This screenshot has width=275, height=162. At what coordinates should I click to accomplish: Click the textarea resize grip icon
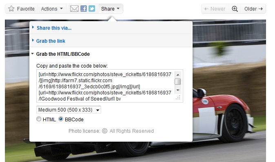[178, 98]
